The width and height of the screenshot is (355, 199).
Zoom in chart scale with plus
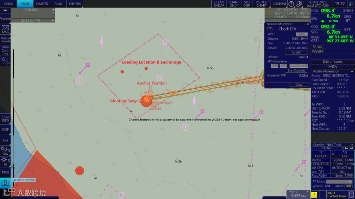(x=53, y=10)
